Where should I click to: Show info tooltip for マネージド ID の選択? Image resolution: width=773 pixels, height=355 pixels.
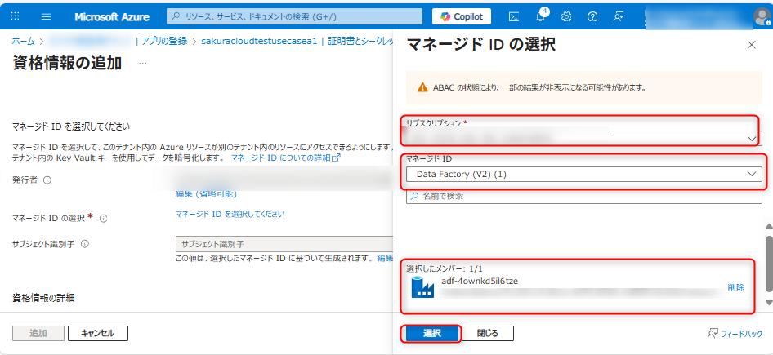(104, 219)
